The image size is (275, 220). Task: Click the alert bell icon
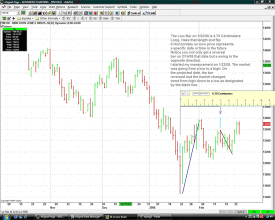[x=111, y=13]
